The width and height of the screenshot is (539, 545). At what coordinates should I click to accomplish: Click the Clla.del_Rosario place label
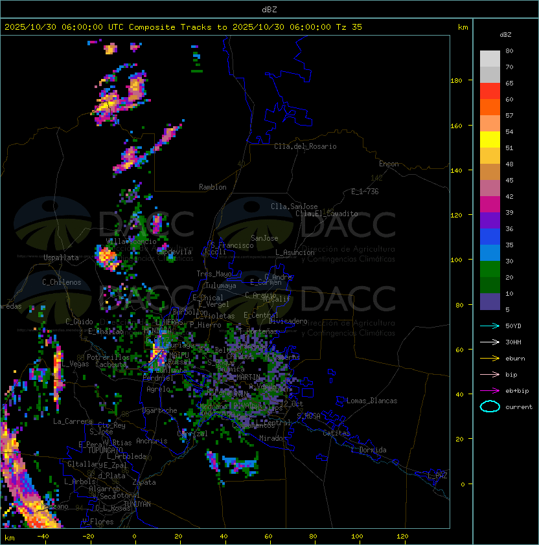coord(305,146)
